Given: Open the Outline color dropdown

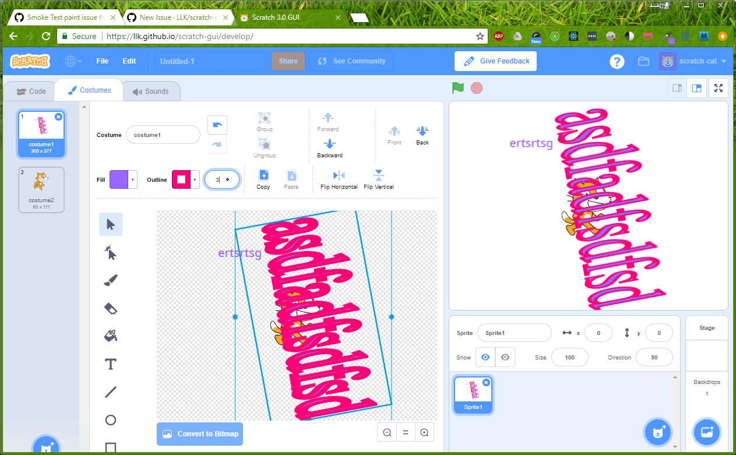Looking at the screenshot, I should (195, 179).
